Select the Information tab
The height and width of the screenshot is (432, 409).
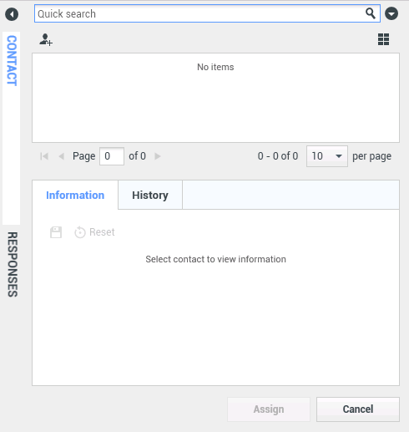tap(75, 195)
